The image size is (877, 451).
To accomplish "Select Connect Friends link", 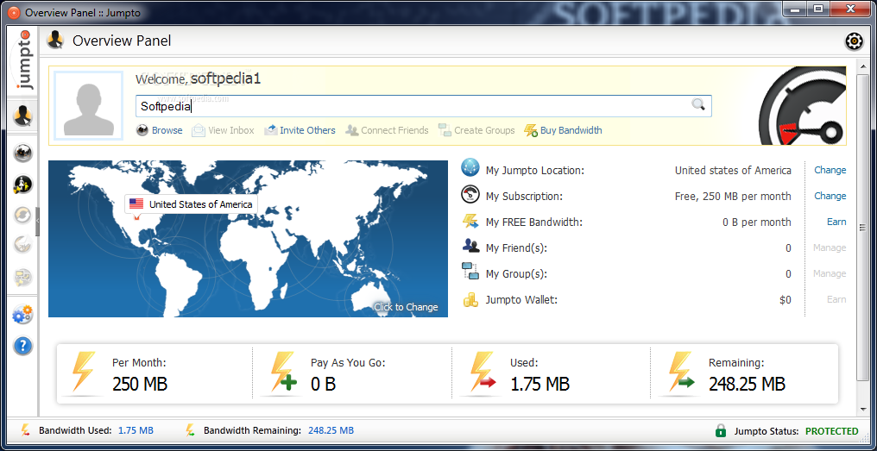I will click(394, 130).
